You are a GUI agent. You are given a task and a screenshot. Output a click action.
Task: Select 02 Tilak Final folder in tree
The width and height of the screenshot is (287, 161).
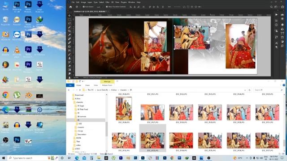pyautogui.click(x=83, y=109)
